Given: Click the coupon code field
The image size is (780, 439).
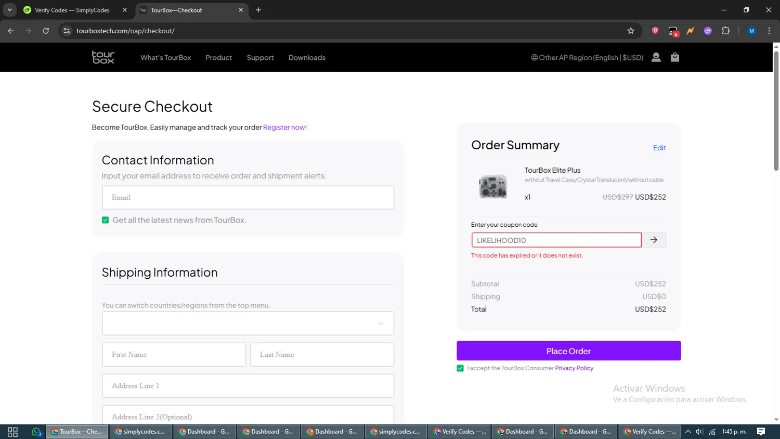Looking at the screenshot, I should [x=556, y=240].
